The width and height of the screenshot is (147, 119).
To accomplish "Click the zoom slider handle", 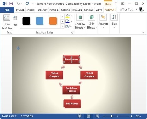I will click(111, 116).
